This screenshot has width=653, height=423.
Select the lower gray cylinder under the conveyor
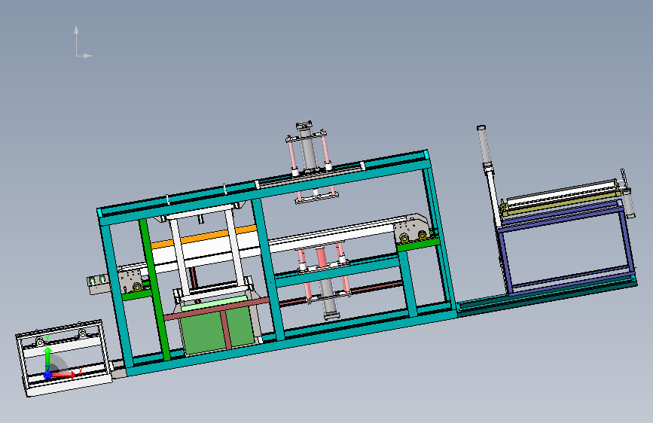coord(329,298)
